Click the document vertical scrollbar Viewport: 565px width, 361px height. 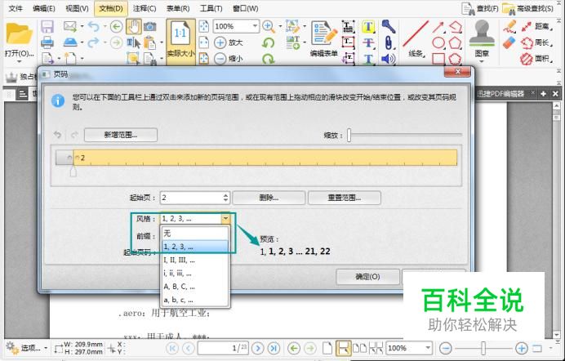coord(556,221)
